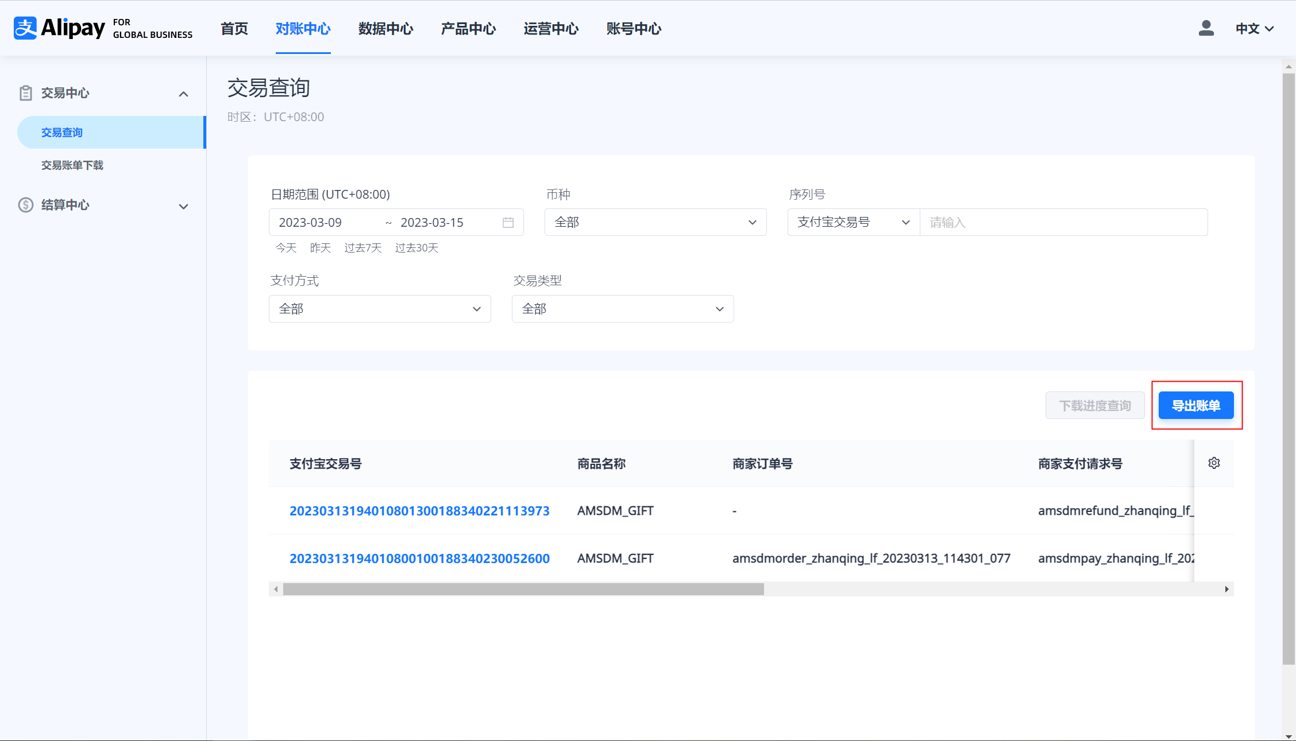Open the 支付方式 payment method dropdown
Viewport: 1296px width, 741px height.
[x=379, y=309]
